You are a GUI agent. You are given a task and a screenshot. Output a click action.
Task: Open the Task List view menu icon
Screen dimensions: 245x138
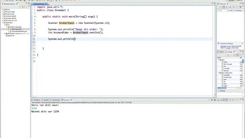point(243,7)
